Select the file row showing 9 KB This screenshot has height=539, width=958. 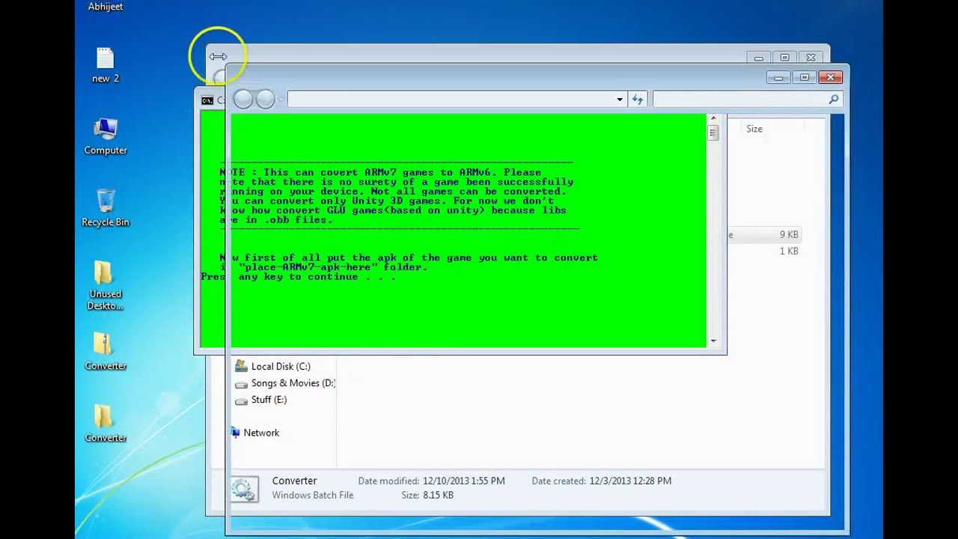coord(763,234)
